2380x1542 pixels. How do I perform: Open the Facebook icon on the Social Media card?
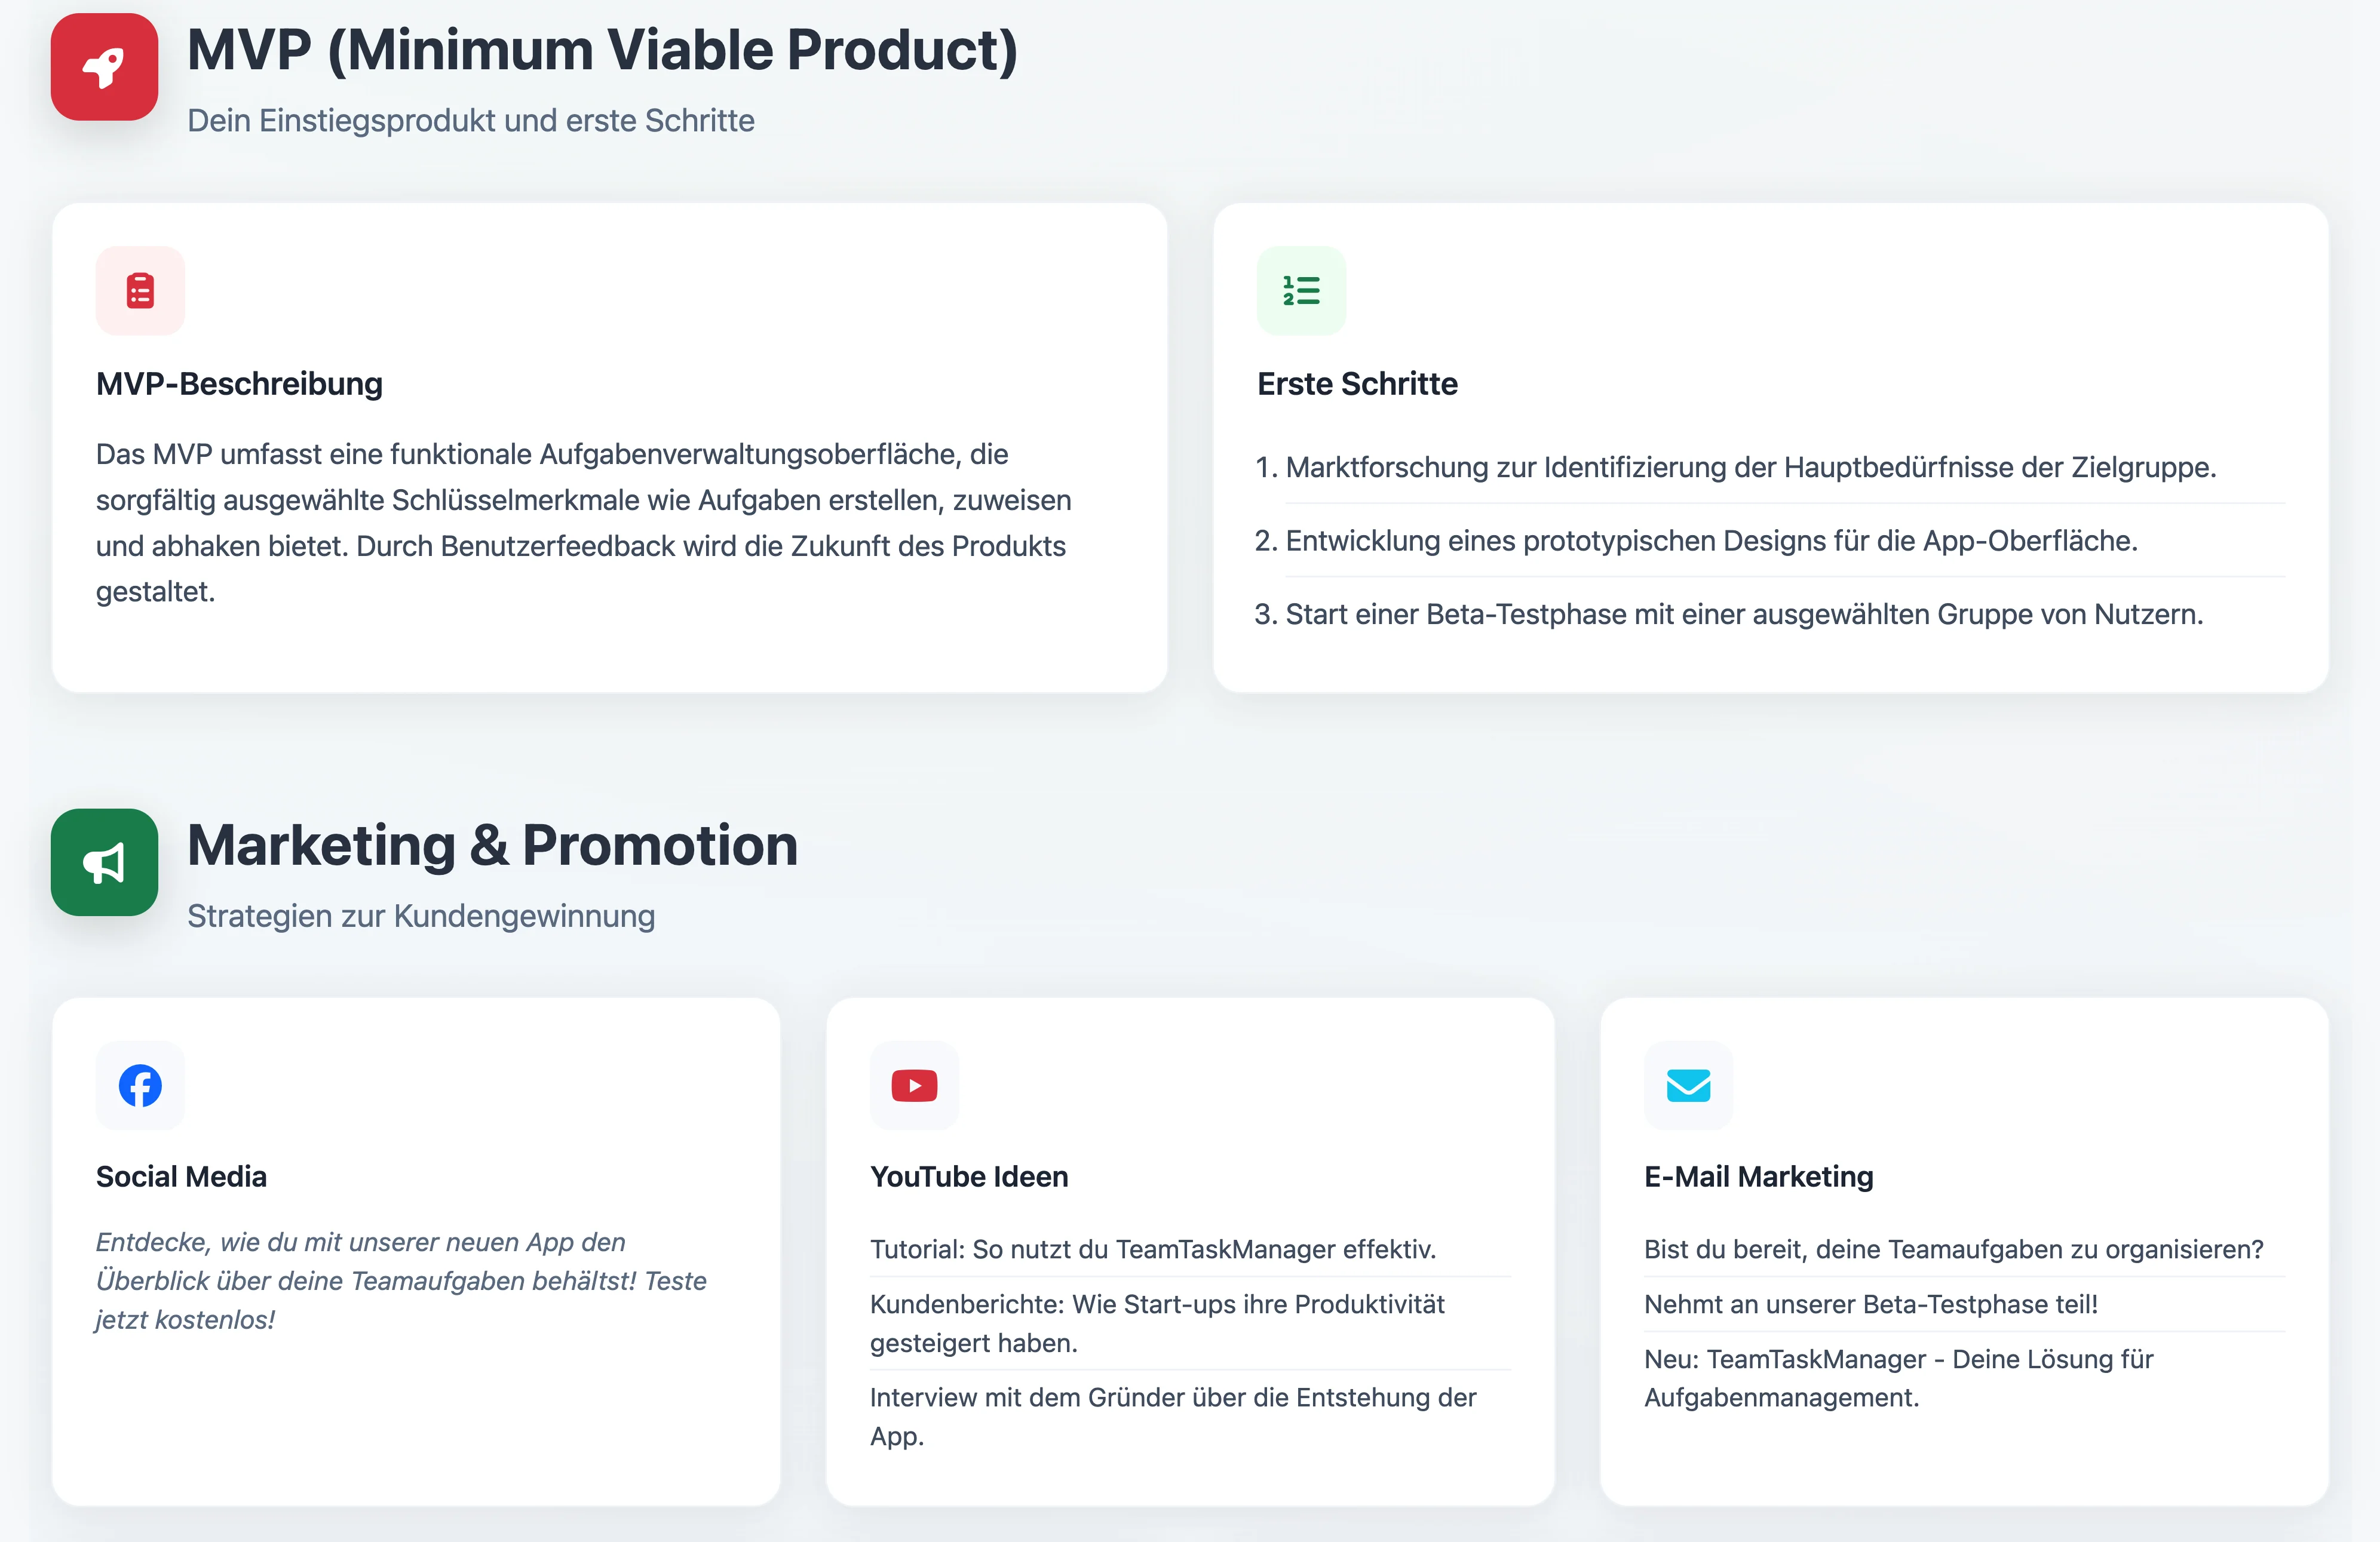139,1085
